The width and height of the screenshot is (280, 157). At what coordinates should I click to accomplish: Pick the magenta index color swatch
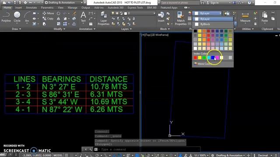pos(217,58)
